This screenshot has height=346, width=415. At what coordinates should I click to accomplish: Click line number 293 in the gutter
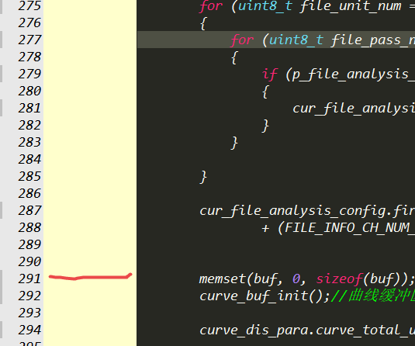tap(29, 313)
